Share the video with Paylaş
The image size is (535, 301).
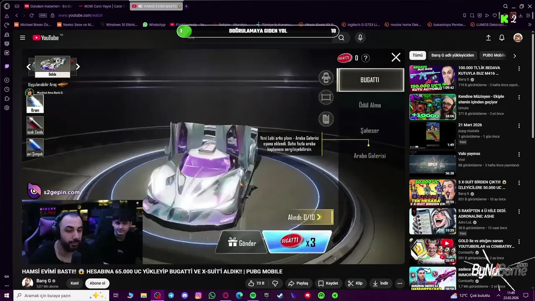tap(298, 283)
